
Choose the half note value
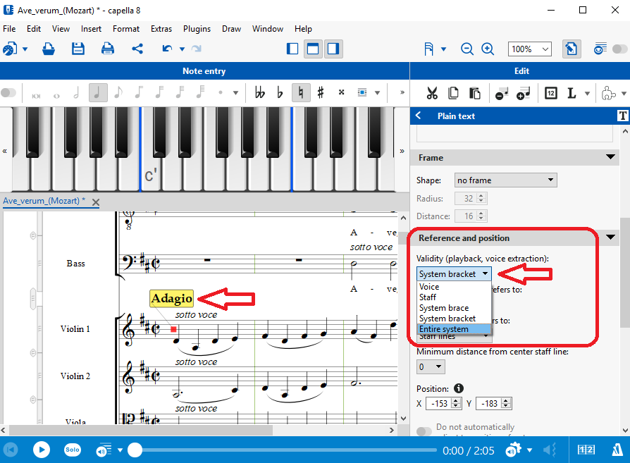76,93
